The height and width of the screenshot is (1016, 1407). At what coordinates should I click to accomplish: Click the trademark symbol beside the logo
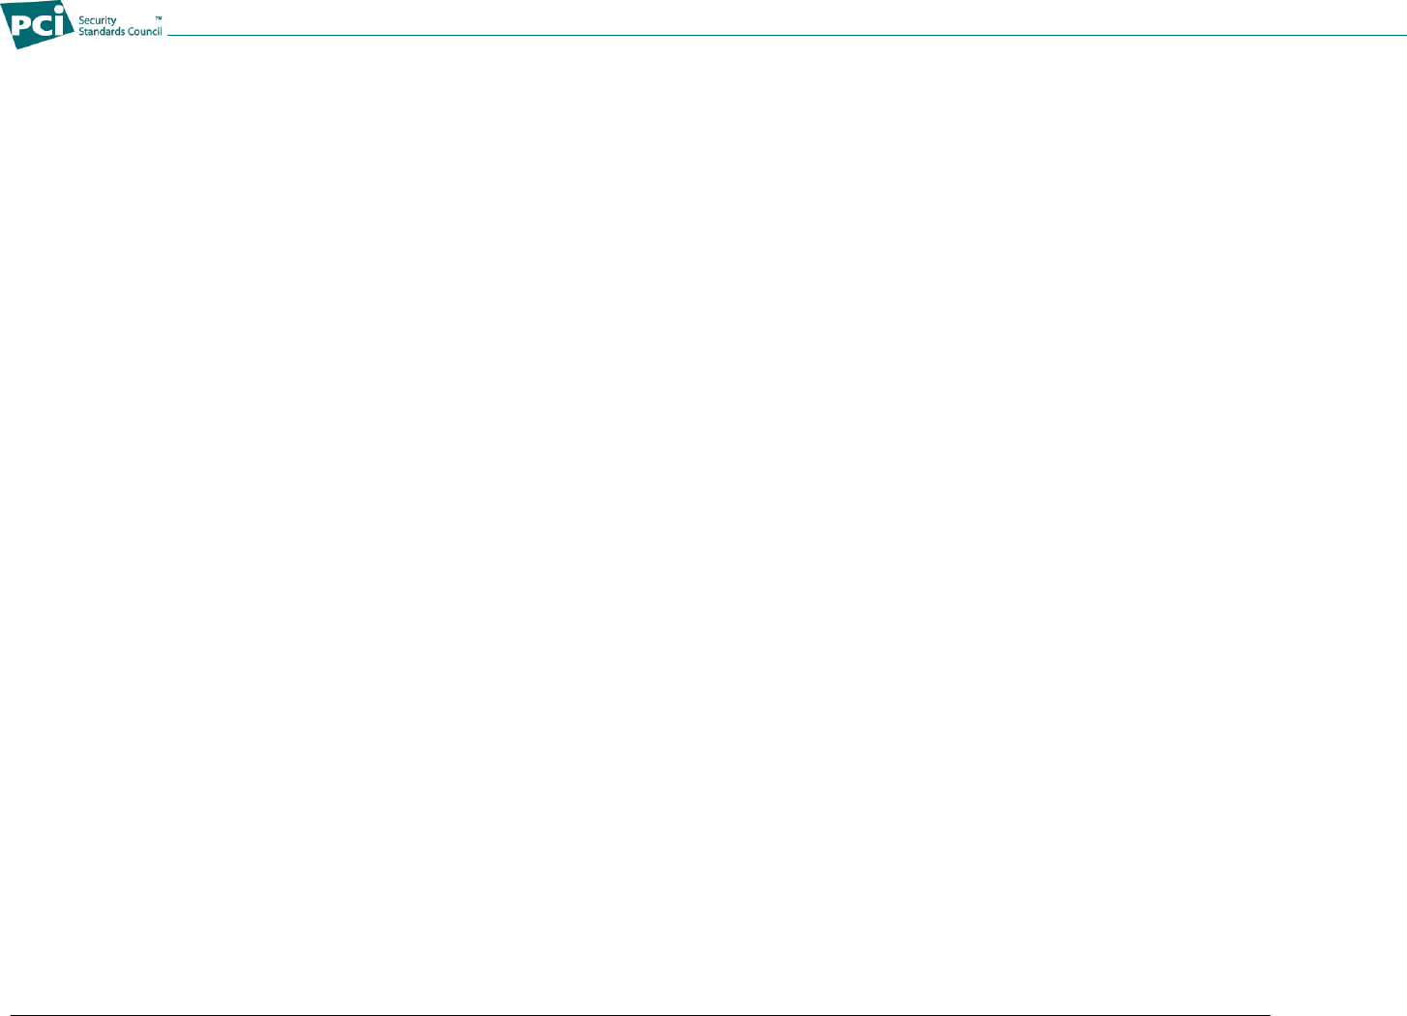tap(159, 17)
